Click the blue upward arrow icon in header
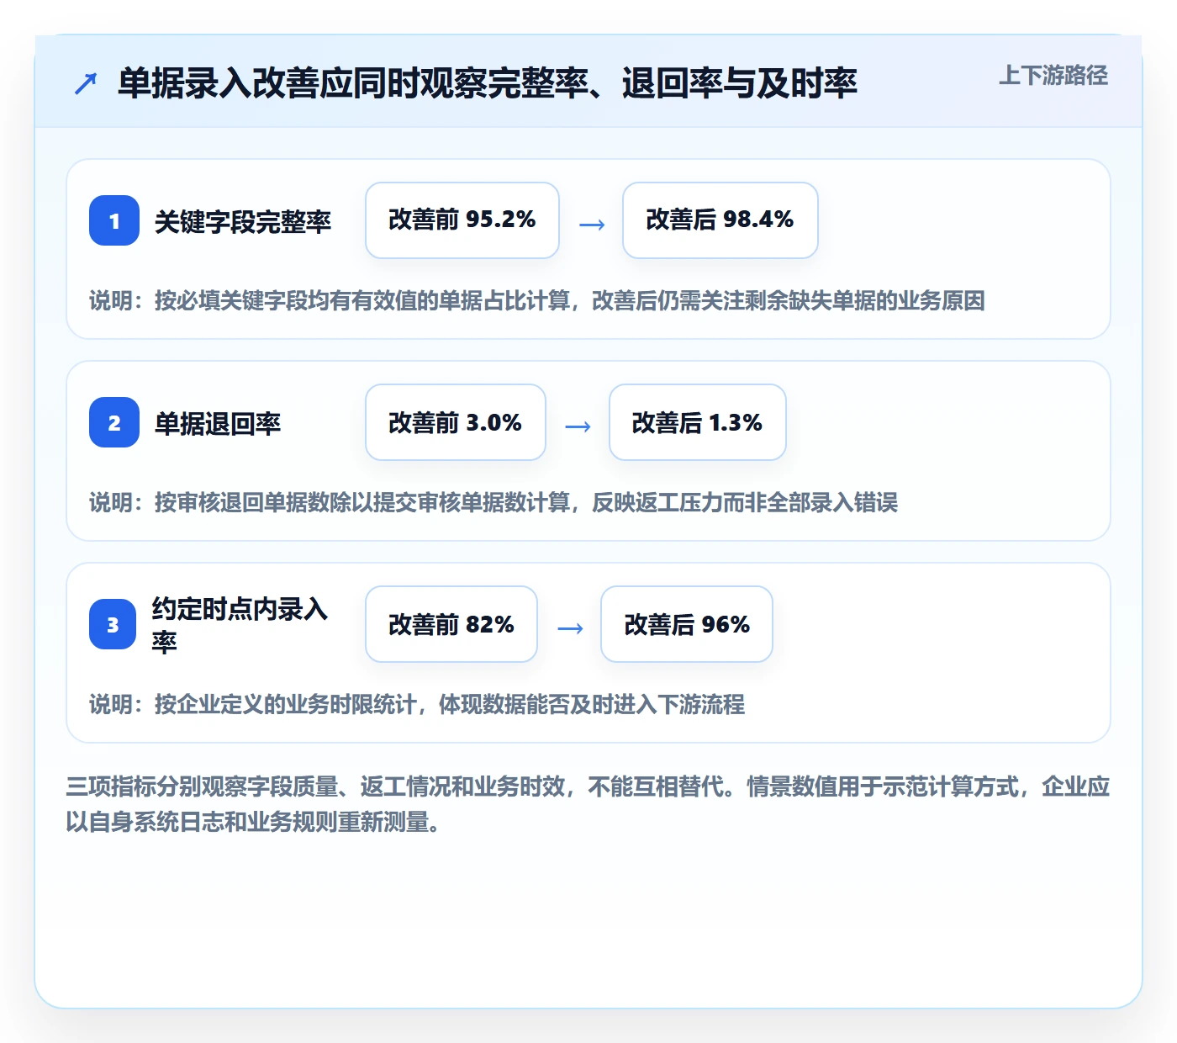The height and width of the screenshot is (1043, 1177). 86,83
